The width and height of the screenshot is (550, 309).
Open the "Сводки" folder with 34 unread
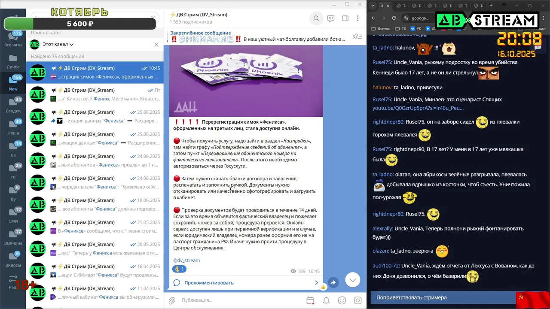[13, 106]
